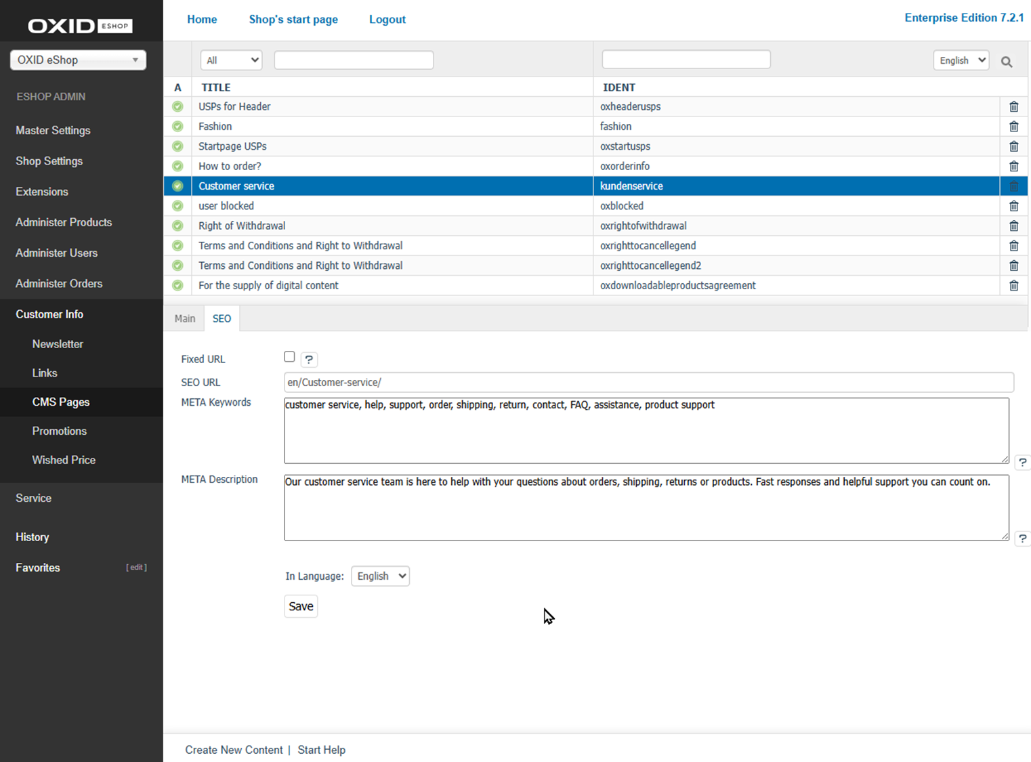The height and width of the screenshot is (762, 1031).
Task: Expand the 'All' filter dropdown
Action: (231, 60)
